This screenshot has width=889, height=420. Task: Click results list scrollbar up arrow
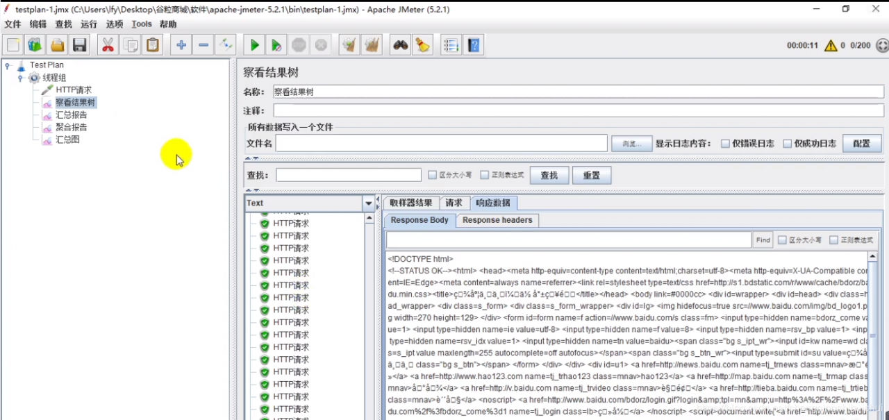(370, 218)
